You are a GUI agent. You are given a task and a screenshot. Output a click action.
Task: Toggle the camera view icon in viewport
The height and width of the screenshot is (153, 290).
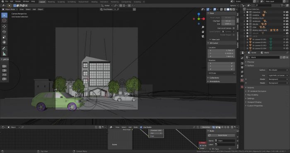click(203, 36)
